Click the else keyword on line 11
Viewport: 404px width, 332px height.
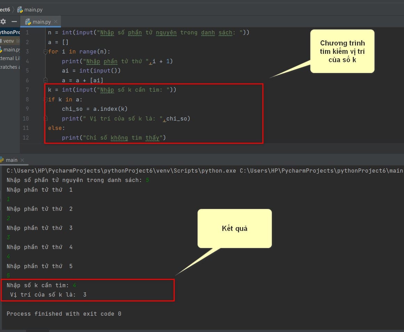coord(55,128)
